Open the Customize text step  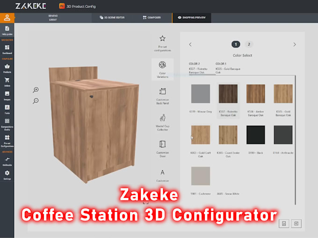(x=162, y=175)
